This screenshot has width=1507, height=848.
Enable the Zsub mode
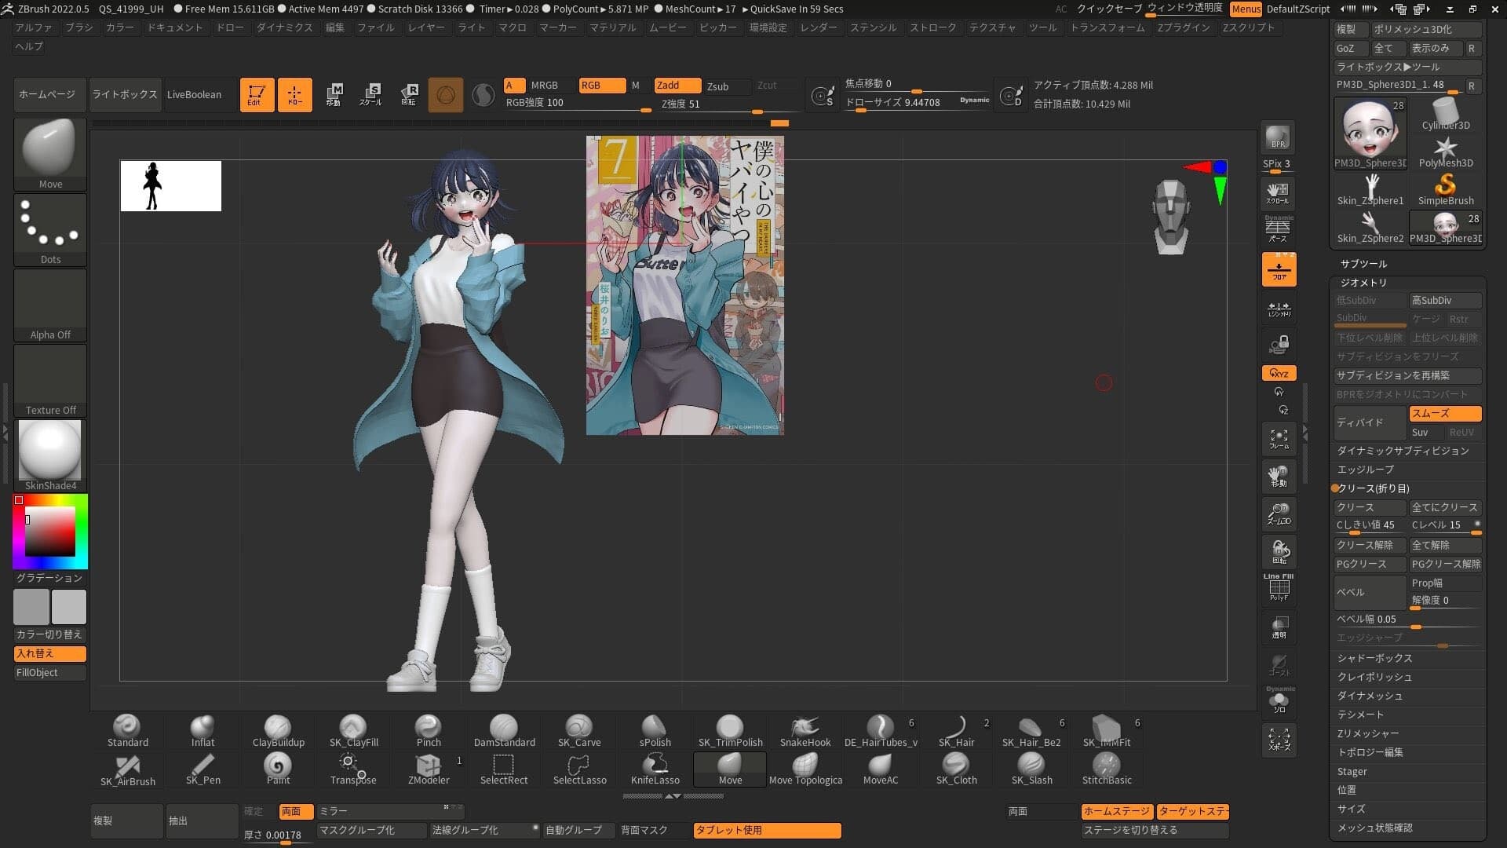[717, 86]
